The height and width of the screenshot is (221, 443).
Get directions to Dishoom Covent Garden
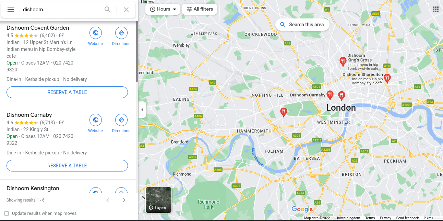(121, 33)
